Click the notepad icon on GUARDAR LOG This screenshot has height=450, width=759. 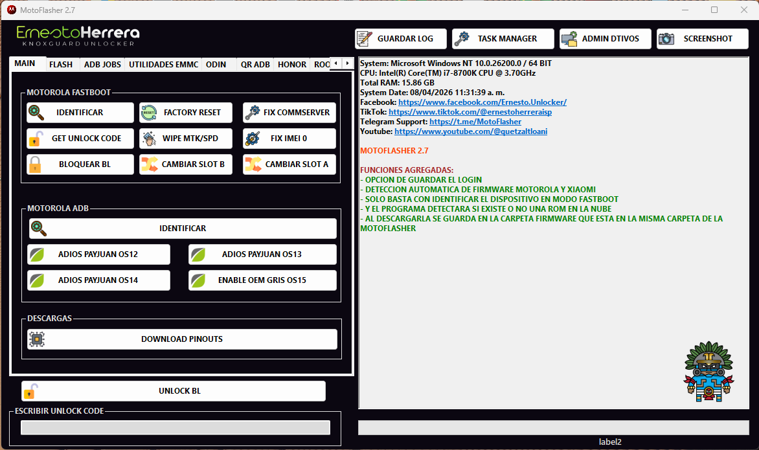364,39
